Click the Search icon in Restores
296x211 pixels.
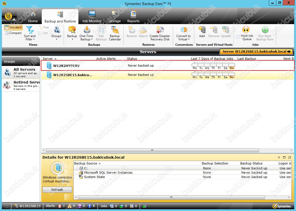(x=143, y=30)
